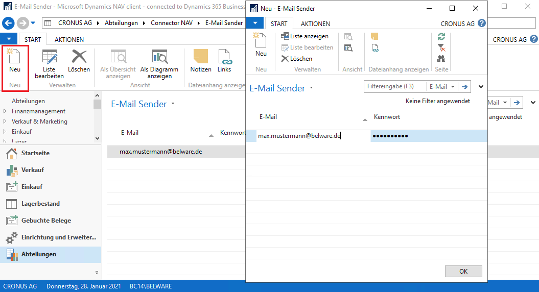Open E-Mail Sender title dropdown in dialog
This screenshot has width=539, height=292.
point(312,88)
